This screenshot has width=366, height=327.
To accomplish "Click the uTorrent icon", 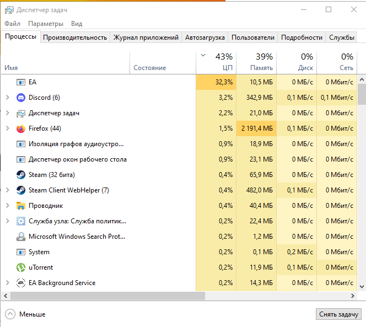I will (21, 267).
